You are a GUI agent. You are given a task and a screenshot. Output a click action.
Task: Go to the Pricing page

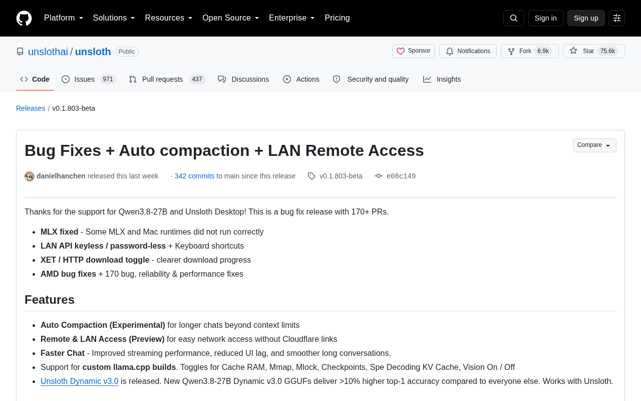[x=337, y=18]
